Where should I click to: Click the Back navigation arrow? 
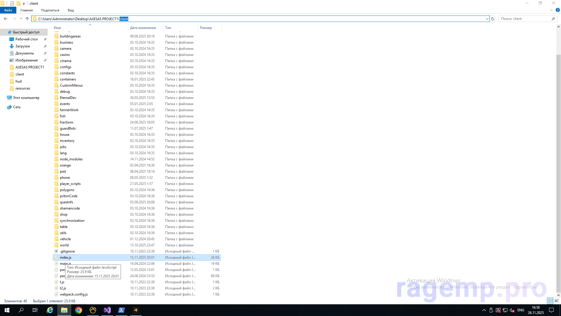pos(6,19)
